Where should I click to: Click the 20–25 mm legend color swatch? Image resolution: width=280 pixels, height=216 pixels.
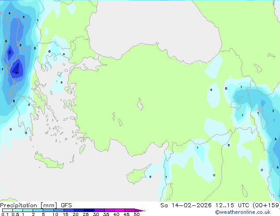click(x=79, y=210)
